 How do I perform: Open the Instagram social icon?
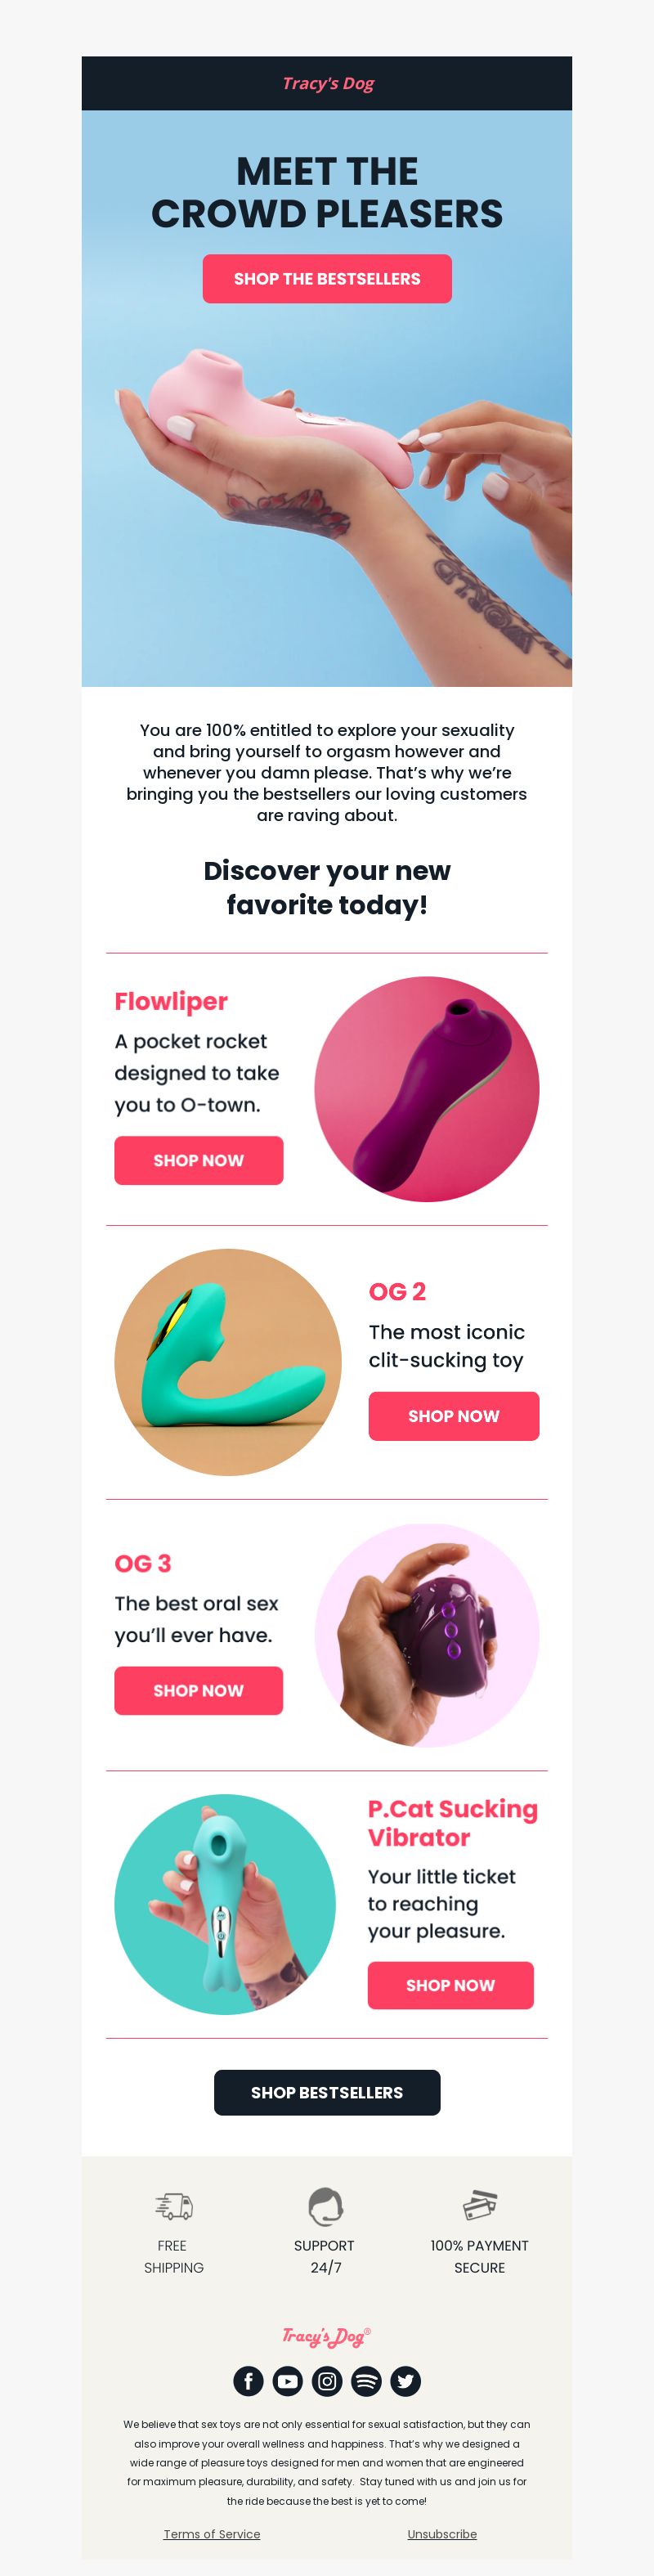[327, 2381]
